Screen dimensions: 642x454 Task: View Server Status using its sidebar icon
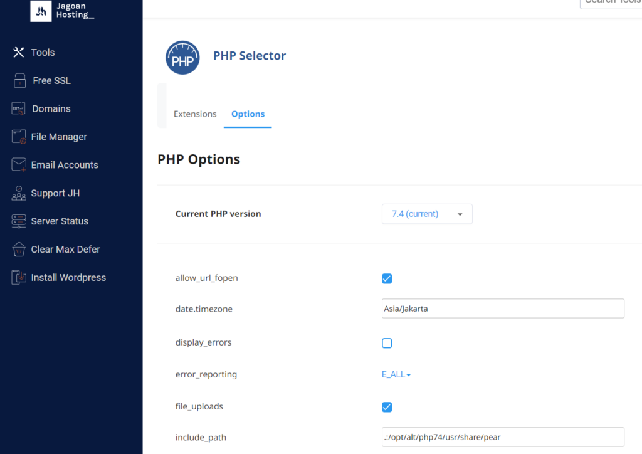(x=19, y=221)
